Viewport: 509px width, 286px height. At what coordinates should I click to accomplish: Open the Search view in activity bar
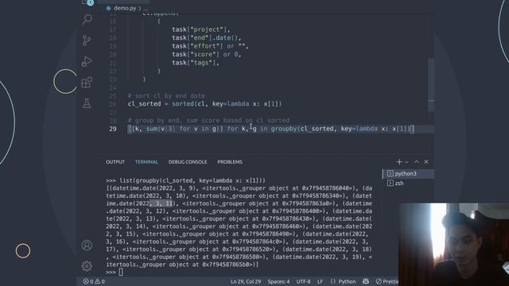(87, 19)
